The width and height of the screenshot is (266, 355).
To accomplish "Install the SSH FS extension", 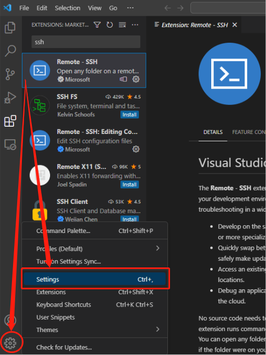I will click(129, 115).
